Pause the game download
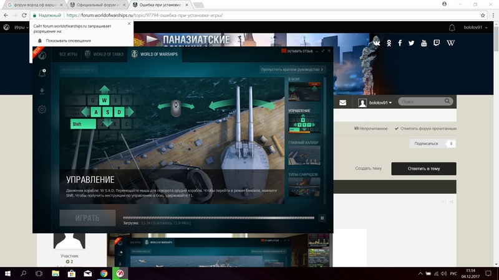Viewport: 499px width, 280px height. click(x=322, y=218)
